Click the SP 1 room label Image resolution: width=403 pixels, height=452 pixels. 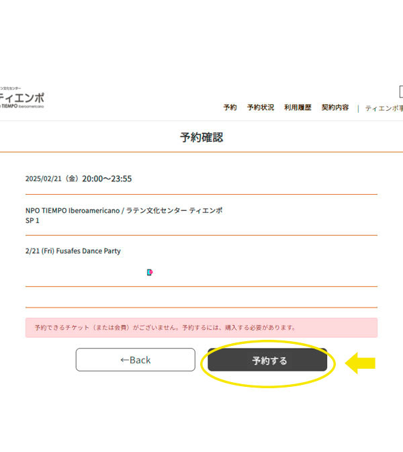point(32,221)
